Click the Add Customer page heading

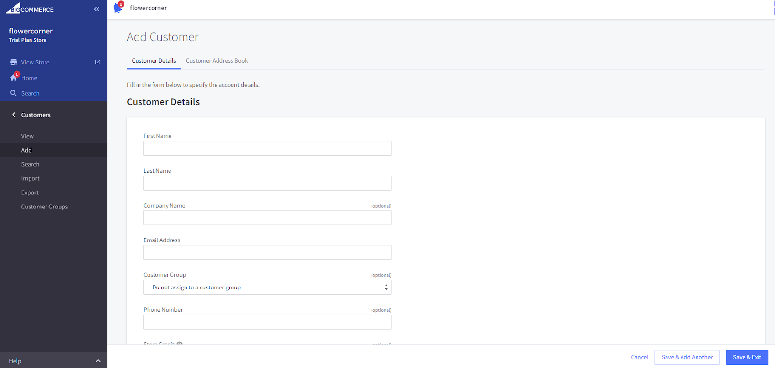point(163,37)
